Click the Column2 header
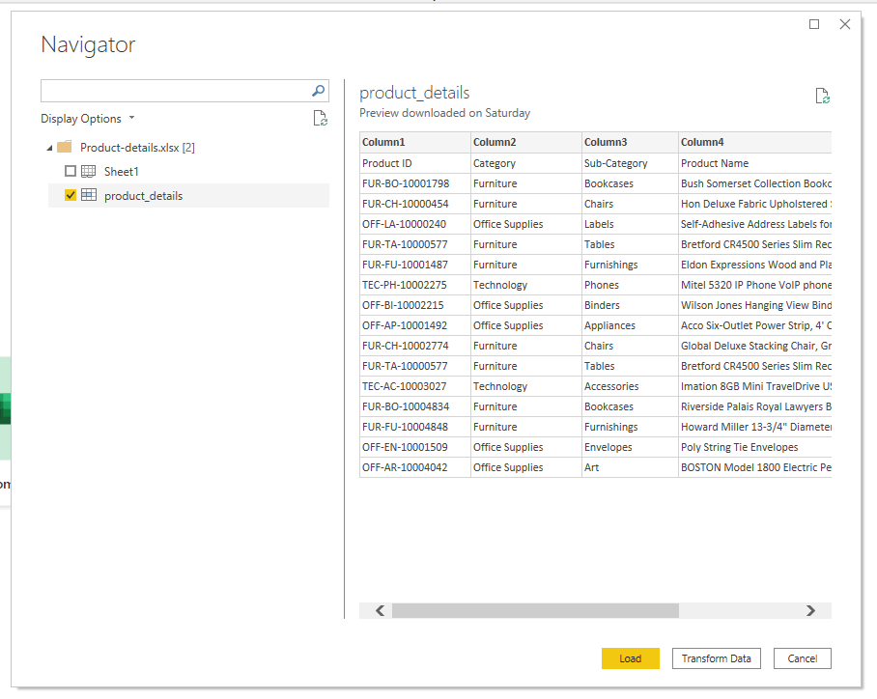The image size is (877, 699). coord(525,142)
